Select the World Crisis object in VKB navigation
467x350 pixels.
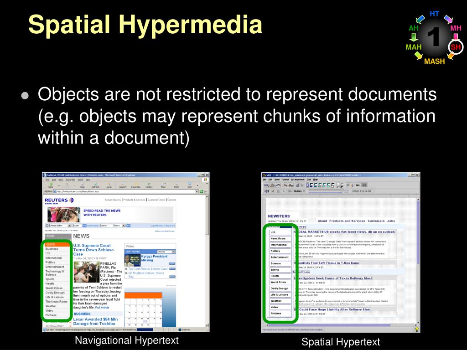(280, 282)
